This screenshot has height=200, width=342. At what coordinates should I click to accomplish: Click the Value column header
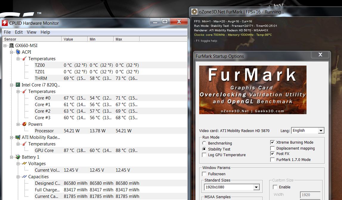[75, 39]
